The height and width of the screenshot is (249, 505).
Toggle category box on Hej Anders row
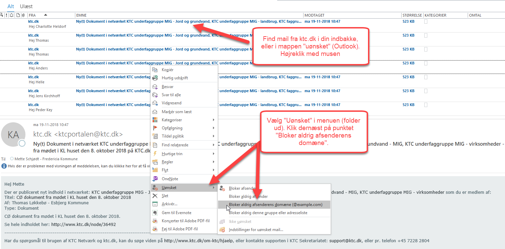pos(426,63)
